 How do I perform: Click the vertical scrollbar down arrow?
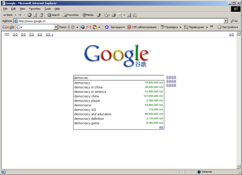coord(239,167)
